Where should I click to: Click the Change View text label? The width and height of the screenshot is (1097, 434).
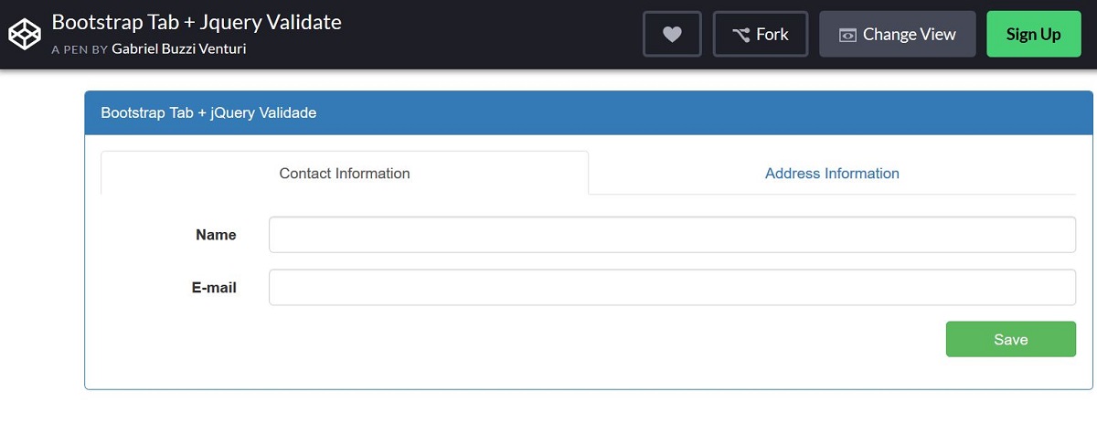(910, 35)
